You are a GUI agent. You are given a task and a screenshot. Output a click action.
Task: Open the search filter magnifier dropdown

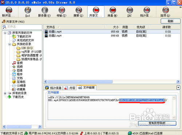pyautogui.click(x=4, y=27)
